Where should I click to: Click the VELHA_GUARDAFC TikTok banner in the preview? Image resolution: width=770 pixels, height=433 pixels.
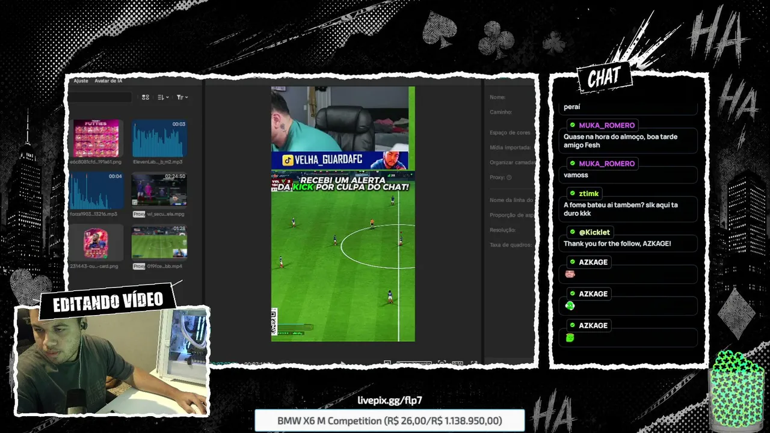click(339, 160)
